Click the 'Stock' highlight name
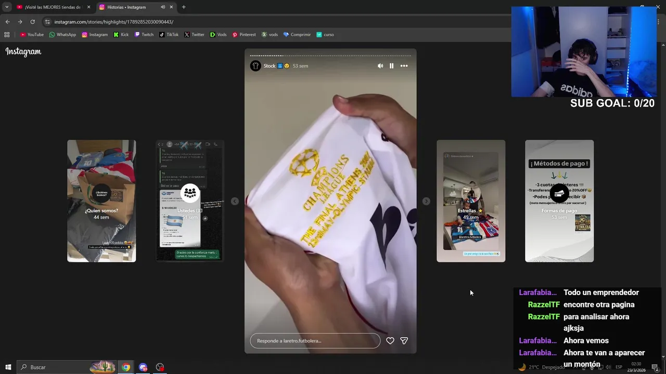The width and height of the screenshot is (666, 374). click(270, 66)
